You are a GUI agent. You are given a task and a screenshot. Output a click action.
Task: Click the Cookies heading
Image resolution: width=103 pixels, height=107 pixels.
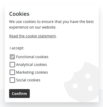(x=19, y=14)
